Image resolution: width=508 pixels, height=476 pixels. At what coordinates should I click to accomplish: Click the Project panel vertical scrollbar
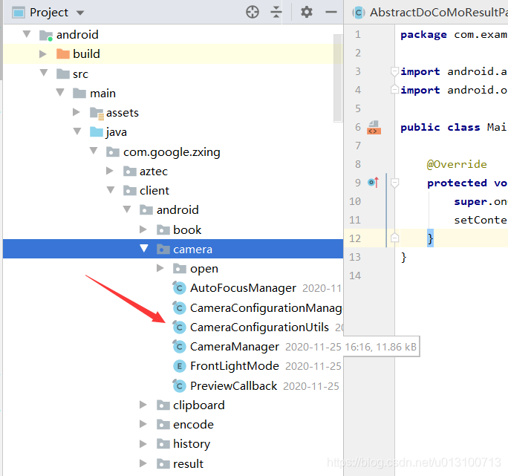(x=338, y=78)
